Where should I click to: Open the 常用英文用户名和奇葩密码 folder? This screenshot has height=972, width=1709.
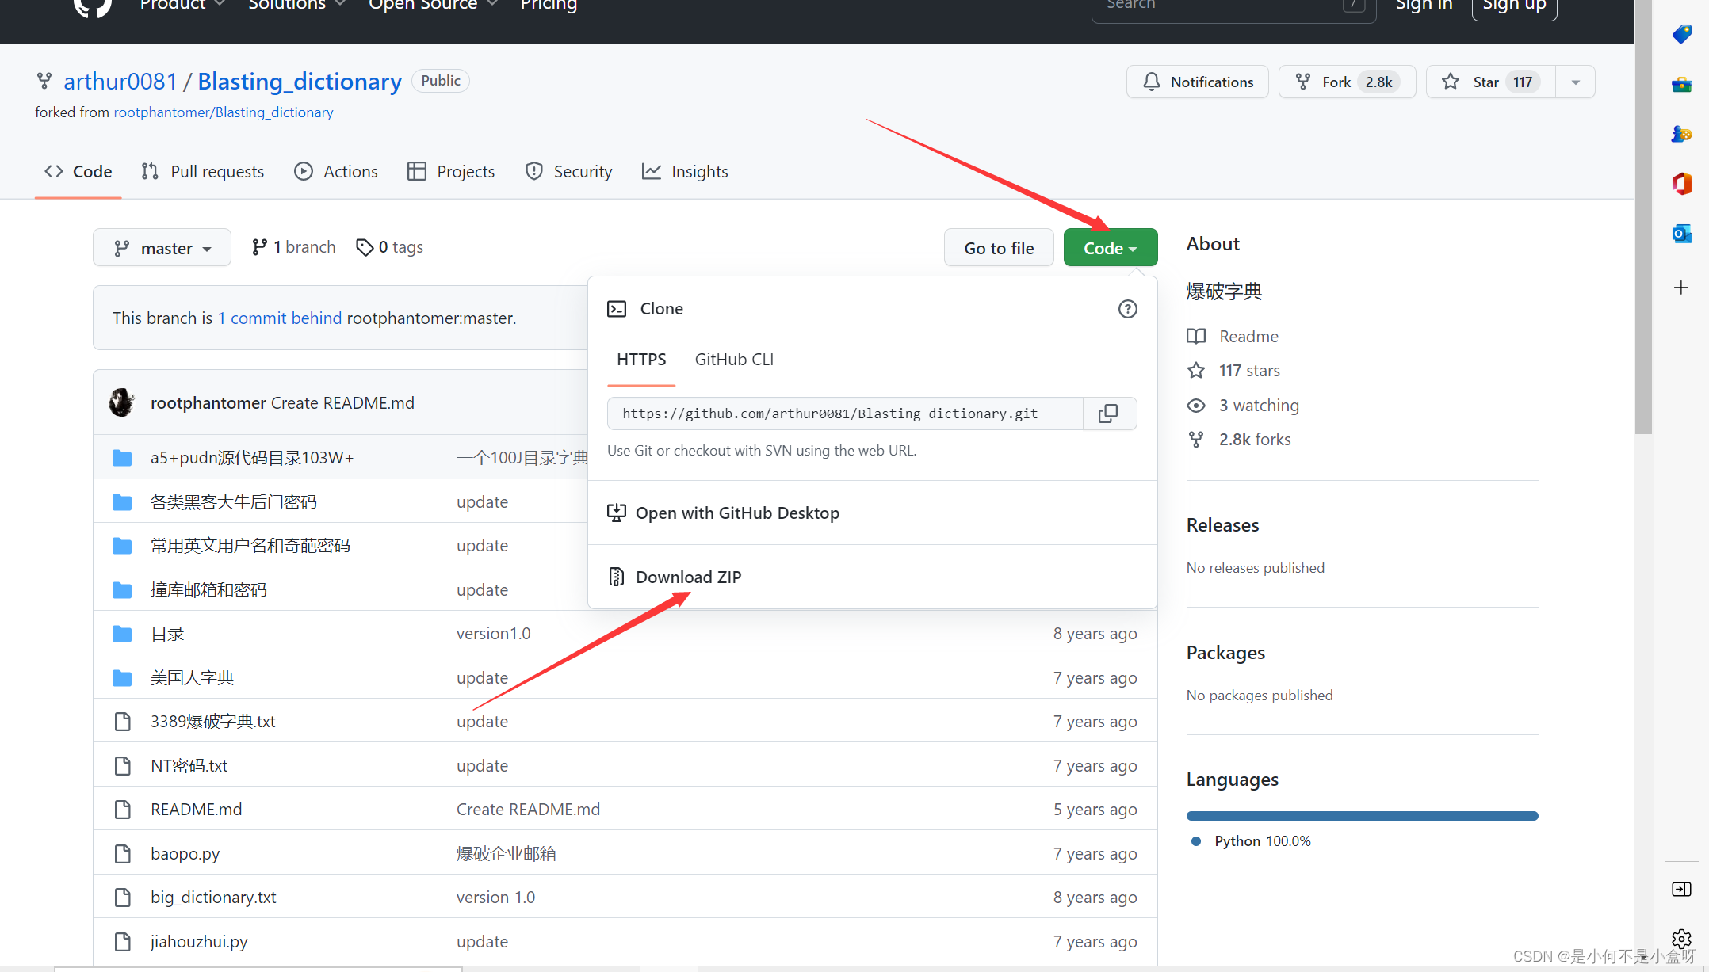[250, 545]
